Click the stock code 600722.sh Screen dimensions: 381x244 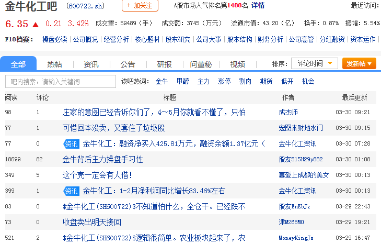[x=86, y=6]
